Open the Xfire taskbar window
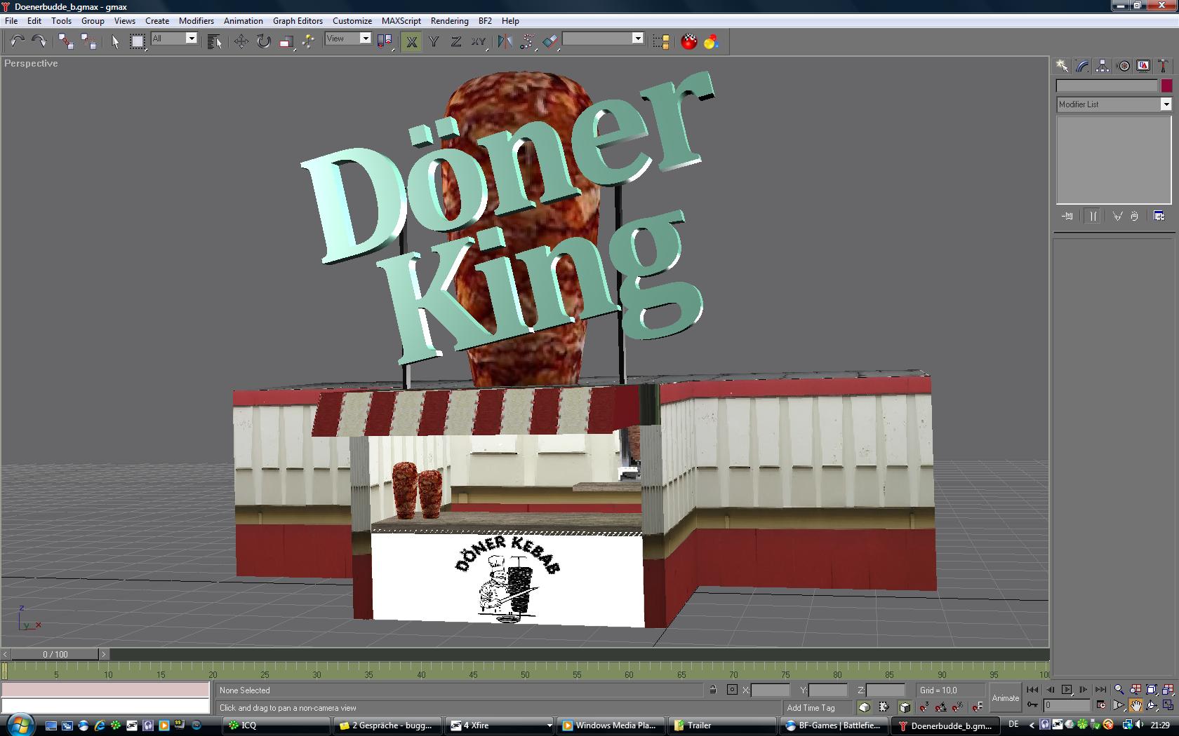The width and height of the screenshot is (1179, 736). pyautogui.click(x=500, y=725)
